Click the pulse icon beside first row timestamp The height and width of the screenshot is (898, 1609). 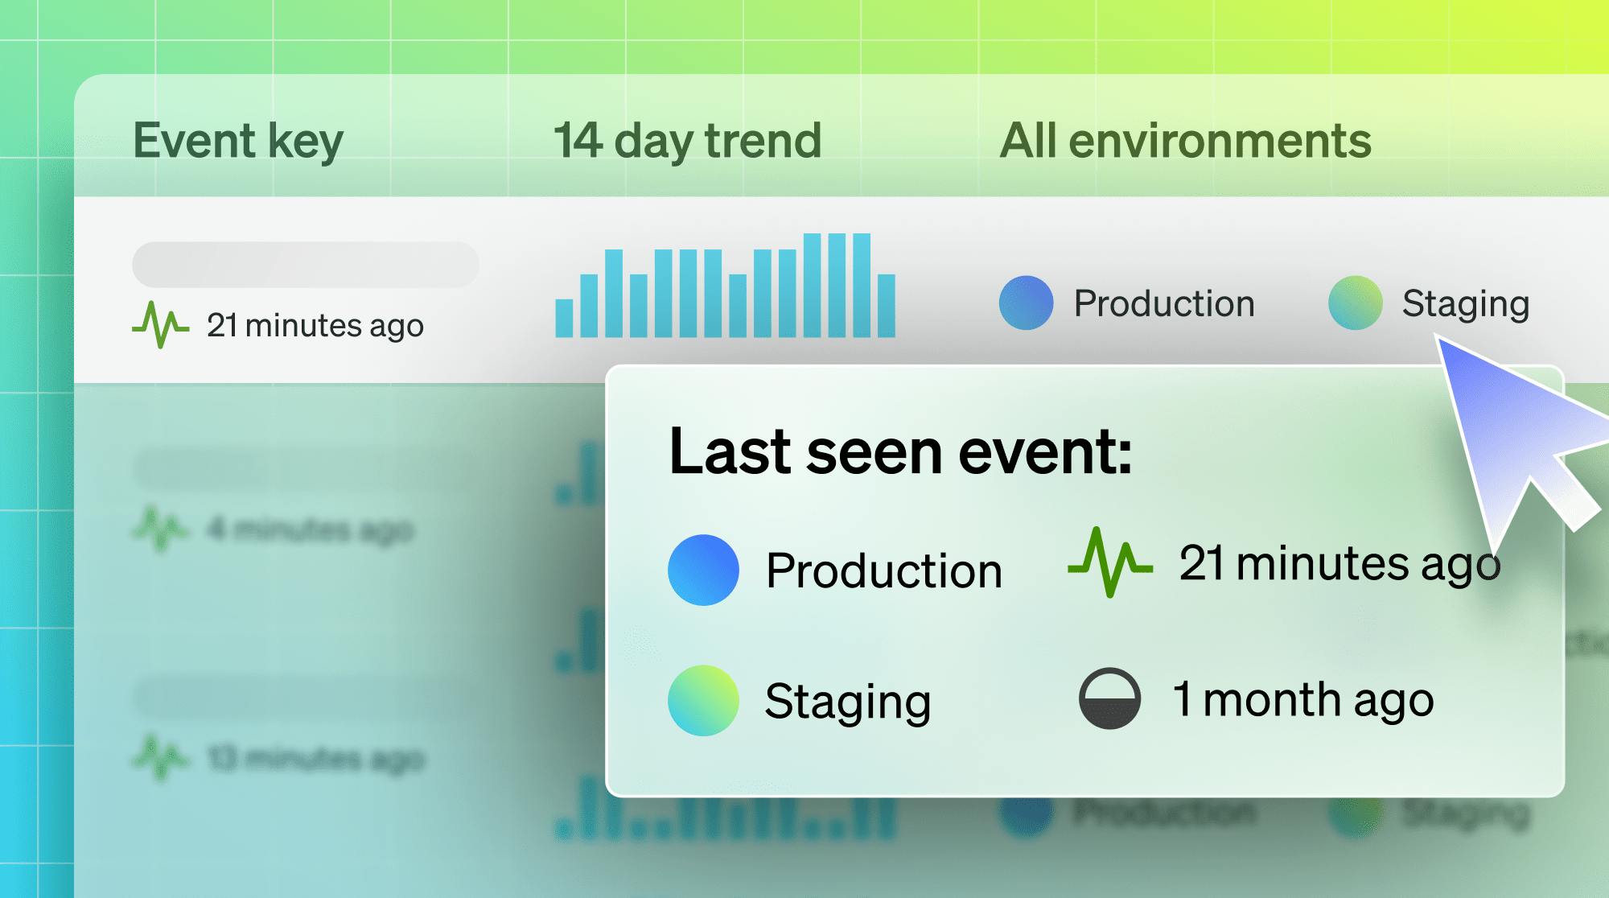coord(160,325)
